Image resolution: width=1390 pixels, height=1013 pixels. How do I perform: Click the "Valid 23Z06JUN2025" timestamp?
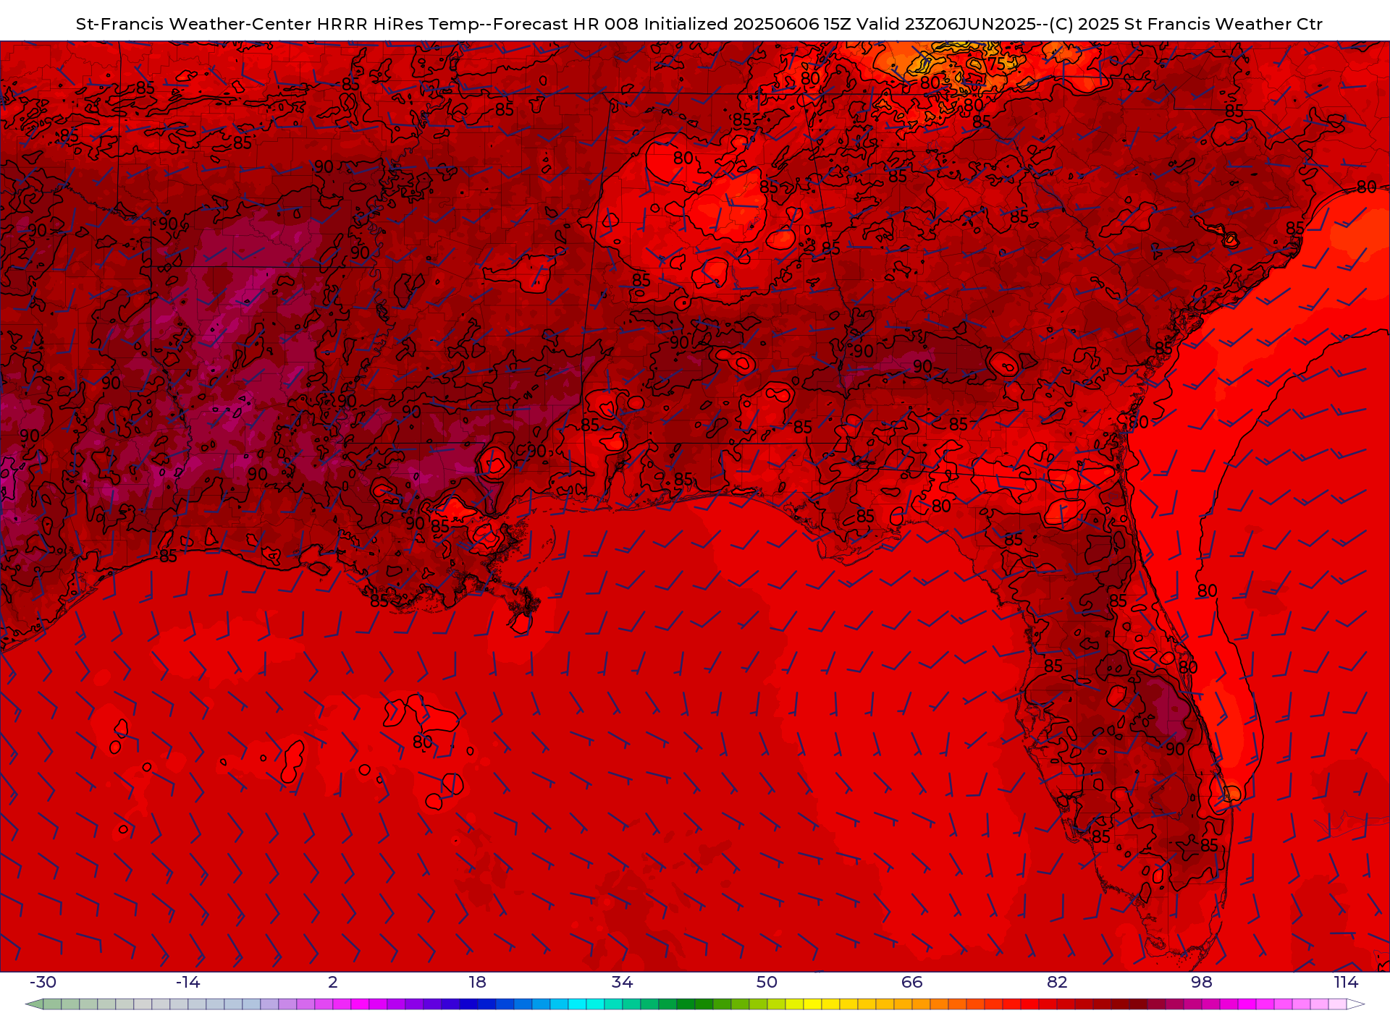click(946, 24)
